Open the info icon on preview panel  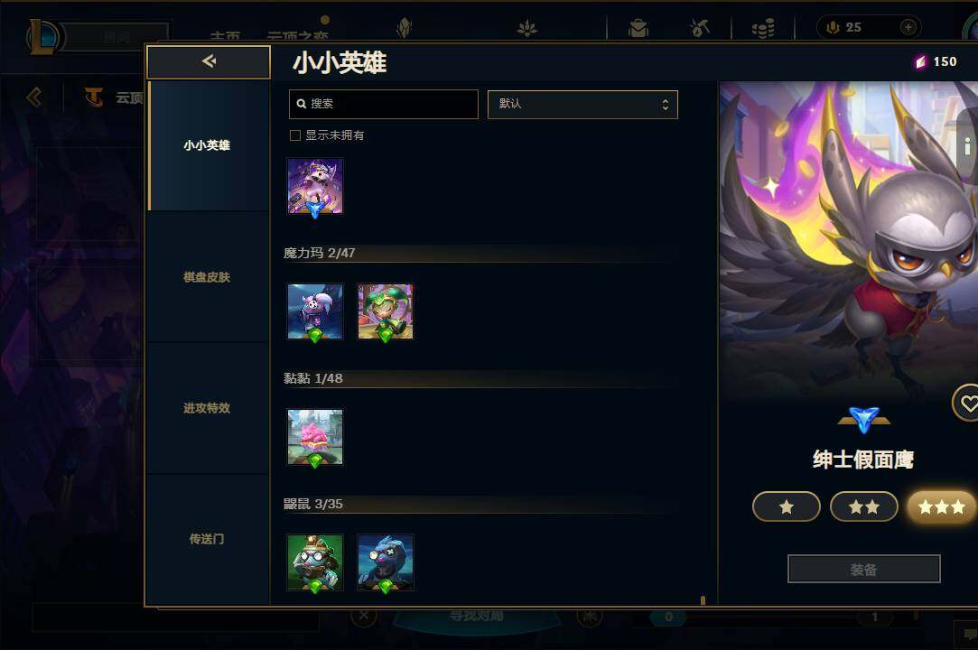coord(967,146)
